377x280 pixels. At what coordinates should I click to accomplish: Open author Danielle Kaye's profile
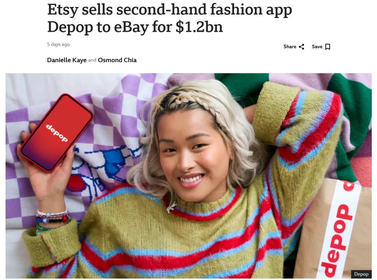(67, 60)
